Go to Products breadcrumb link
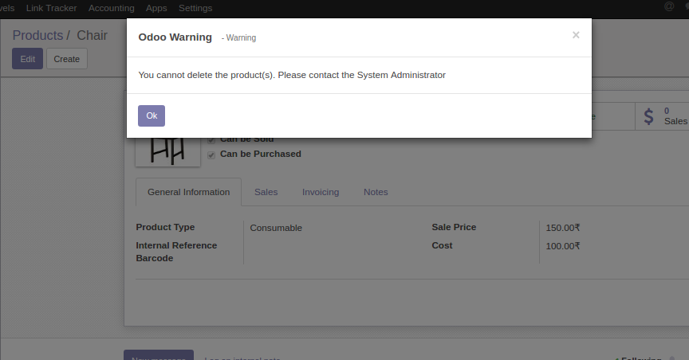This screenshot has width=689, height=360. click(x=37, y=36)
